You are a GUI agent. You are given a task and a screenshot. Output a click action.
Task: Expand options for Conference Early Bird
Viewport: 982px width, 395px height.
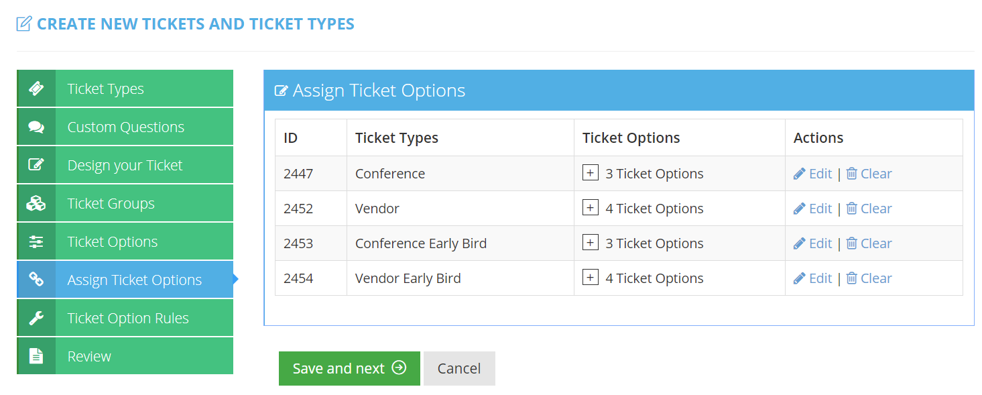point(590,243)
